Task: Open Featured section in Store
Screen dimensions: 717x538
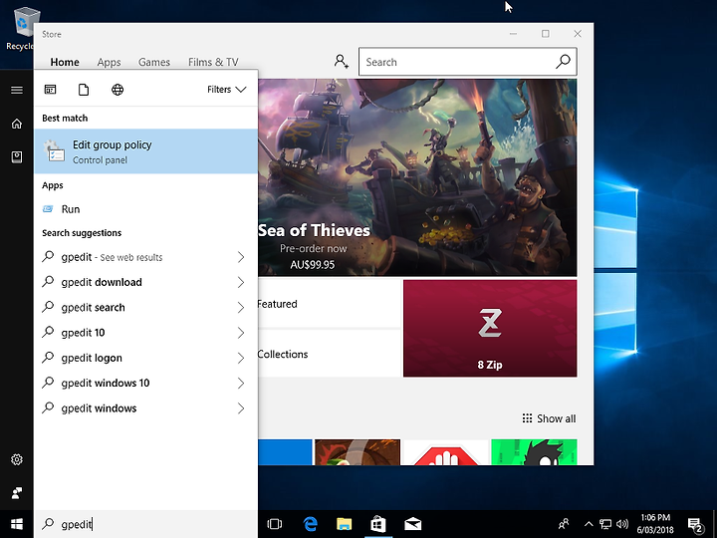Action: [x=330, y=304]
